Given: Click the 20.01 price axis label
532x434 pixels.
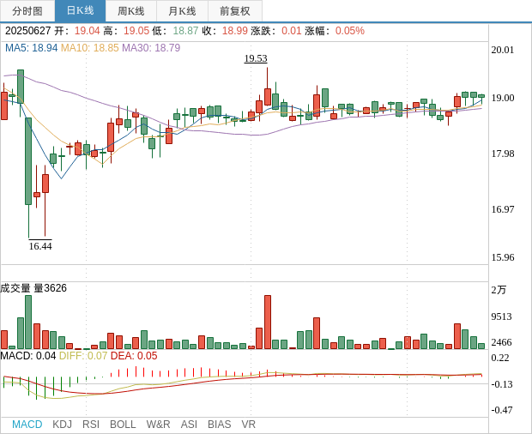Looking at the screenshot, I should click(x=503, y=50).
